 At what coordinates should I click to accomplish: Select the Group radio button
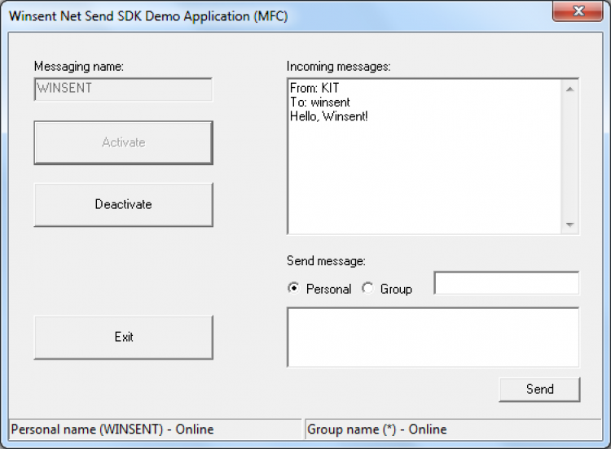[367, 288]
